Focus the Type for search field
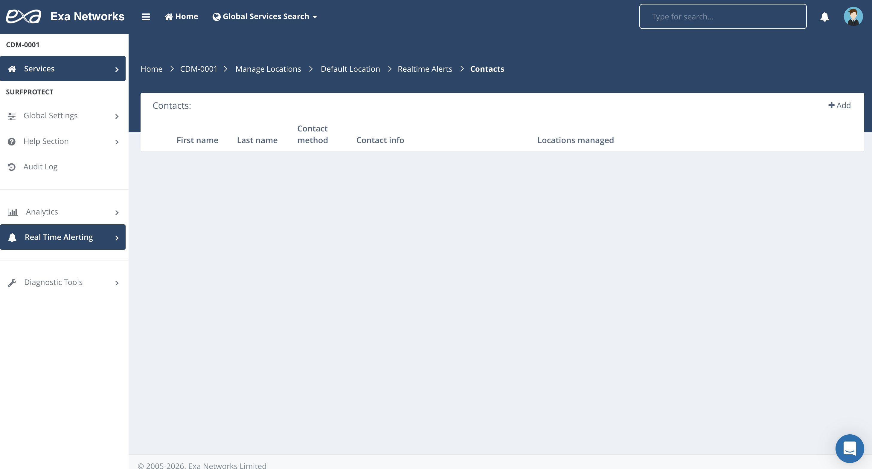The height and width of the screenshot is (469, 872). [x=722, y=16]
